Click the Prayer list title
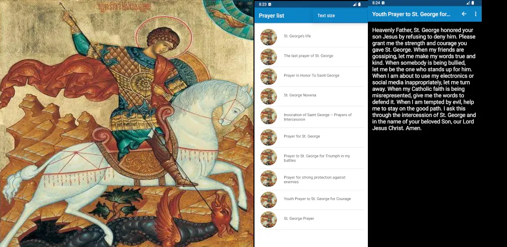 (271, 16)
